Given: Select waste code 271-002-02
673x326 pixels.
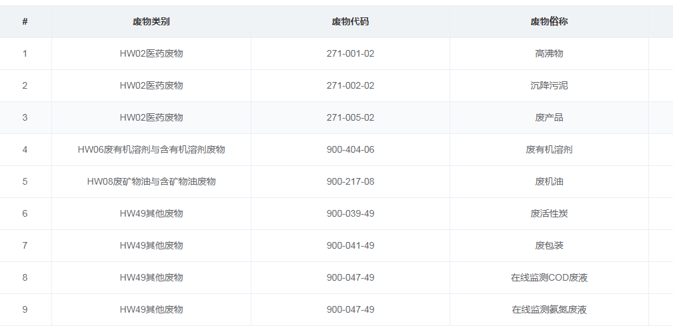Looking at the screenshot, I should coord(350,85).
